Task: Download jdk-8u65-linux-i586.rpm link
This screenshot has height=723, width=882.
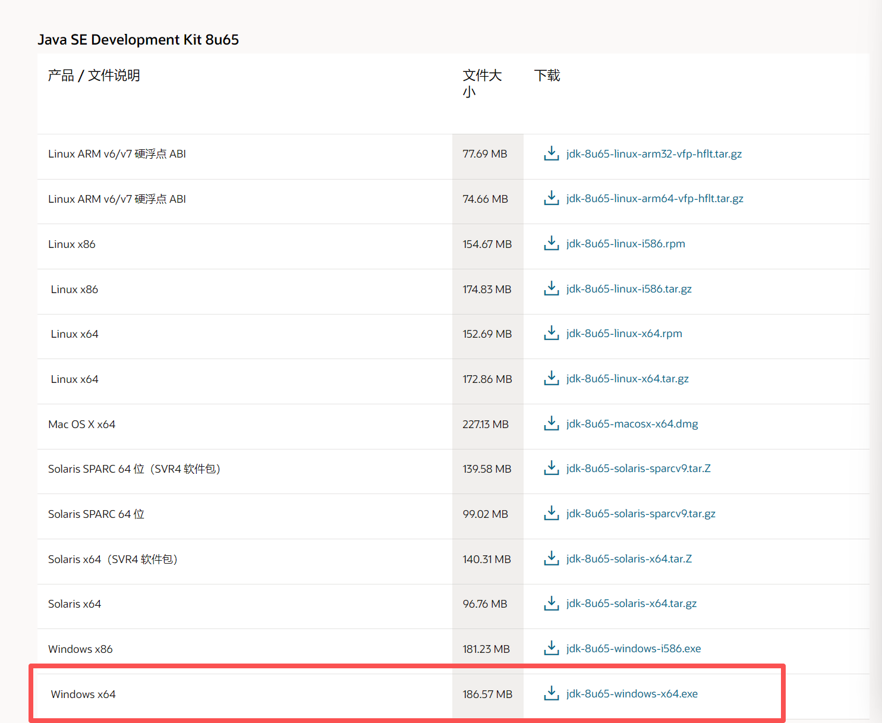Action: point(625,243)
